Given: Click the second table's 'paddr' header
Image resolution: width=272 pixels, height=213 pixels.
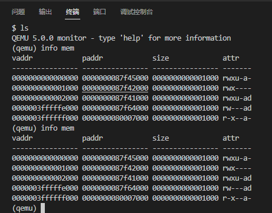Looking at the screenshot, I should 93,138.
